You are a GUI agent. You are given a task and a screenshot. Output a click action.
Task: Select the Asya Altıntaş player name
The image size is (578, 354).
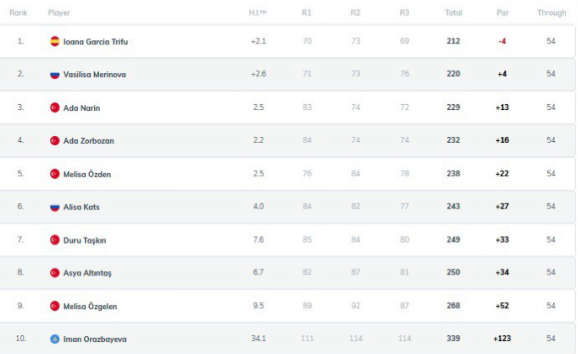point(87,273)
